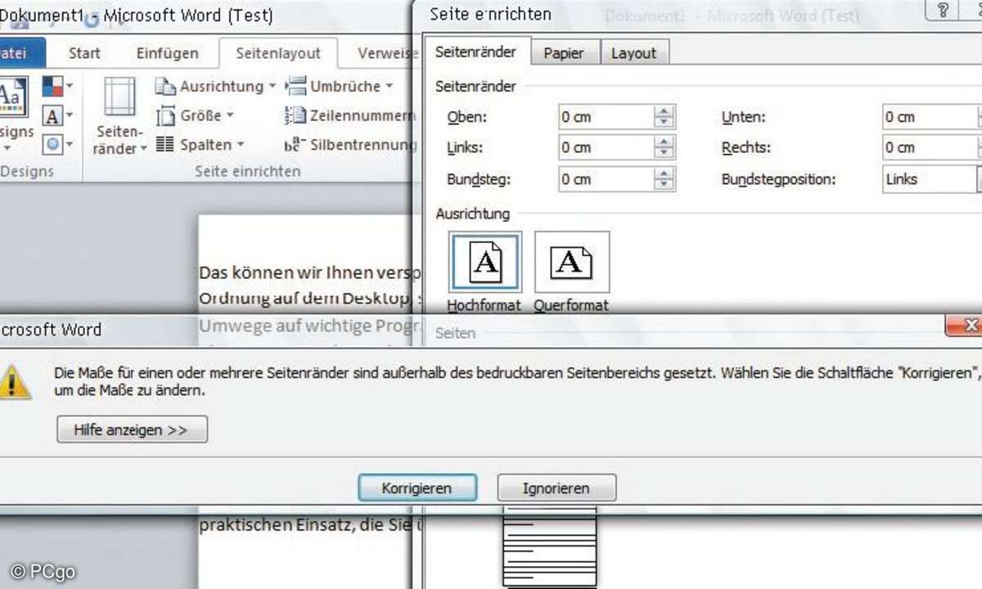This screenshot has height=589, width=982.
Task: Switch to the Start ribbon tab
Action: (x=84, y=53)
